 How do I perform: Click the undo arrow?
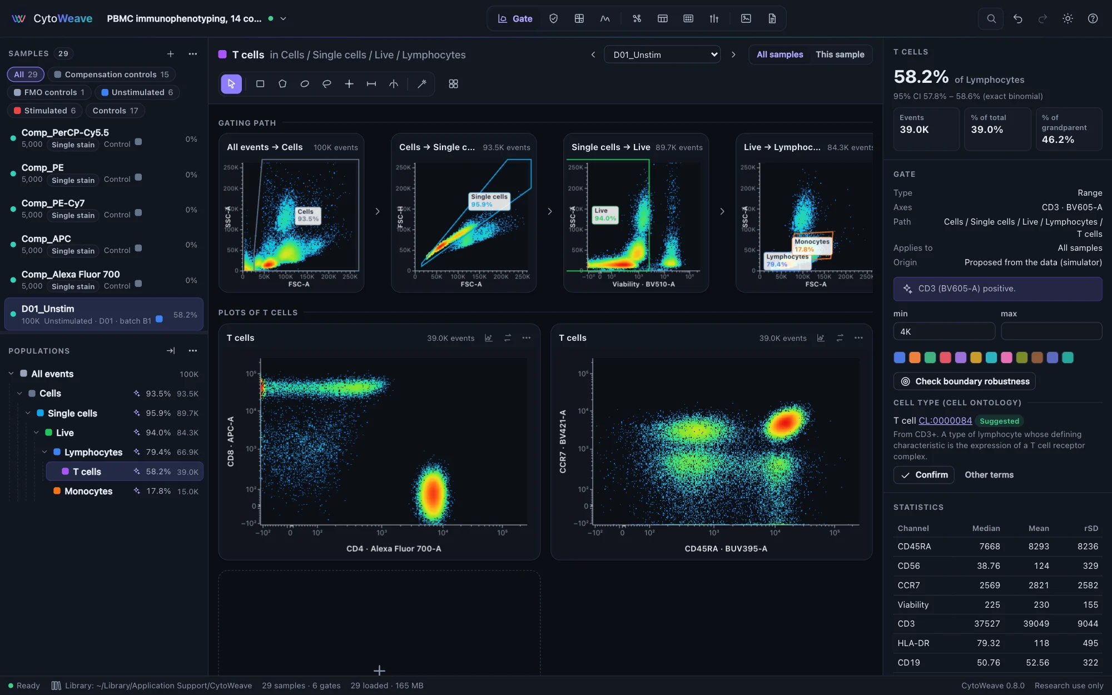click(1017, 18)
